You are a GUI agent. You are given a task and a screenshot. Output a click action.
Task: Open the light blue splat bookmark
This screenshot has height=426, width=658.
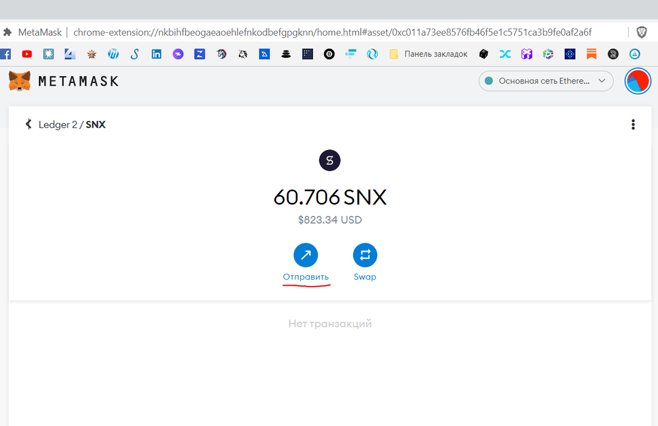[49, 54]
